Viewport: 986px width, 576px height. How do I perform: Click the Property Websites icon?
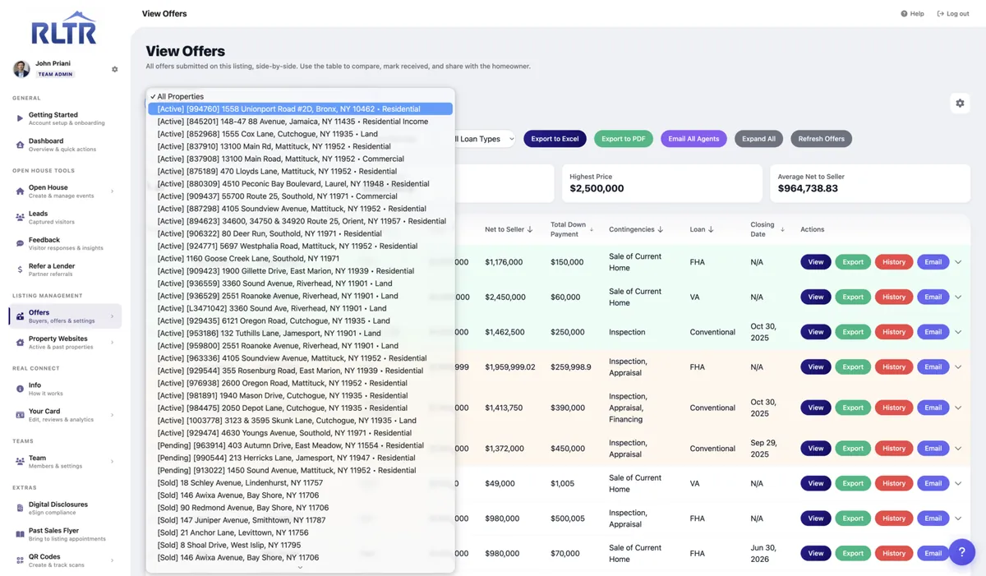(x=20, y=342)
